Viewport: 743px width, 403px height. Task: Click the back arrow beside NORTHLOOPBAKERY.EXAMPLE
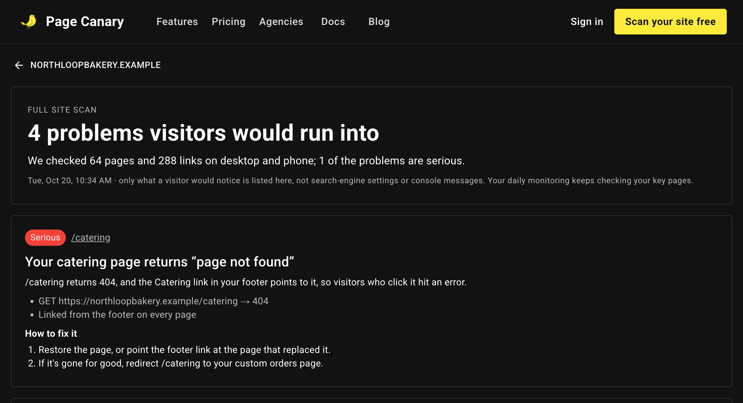pos(19,65)
